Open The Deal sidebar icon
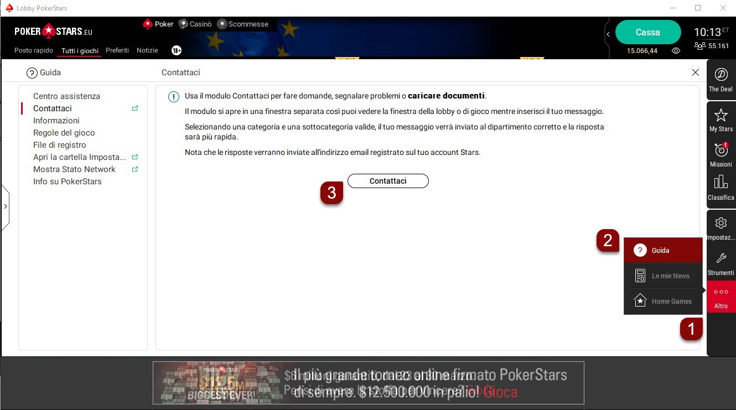This screenshot has width=736, height=410. 721,80
